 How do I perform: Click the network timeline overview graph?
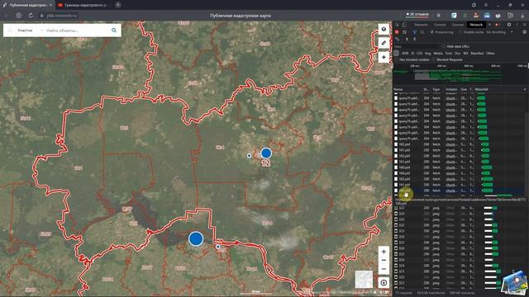(460, 75)
